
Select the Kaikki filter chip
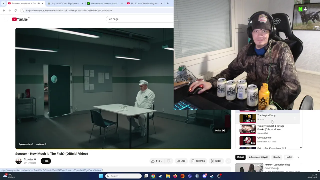[x=240, y=157]
